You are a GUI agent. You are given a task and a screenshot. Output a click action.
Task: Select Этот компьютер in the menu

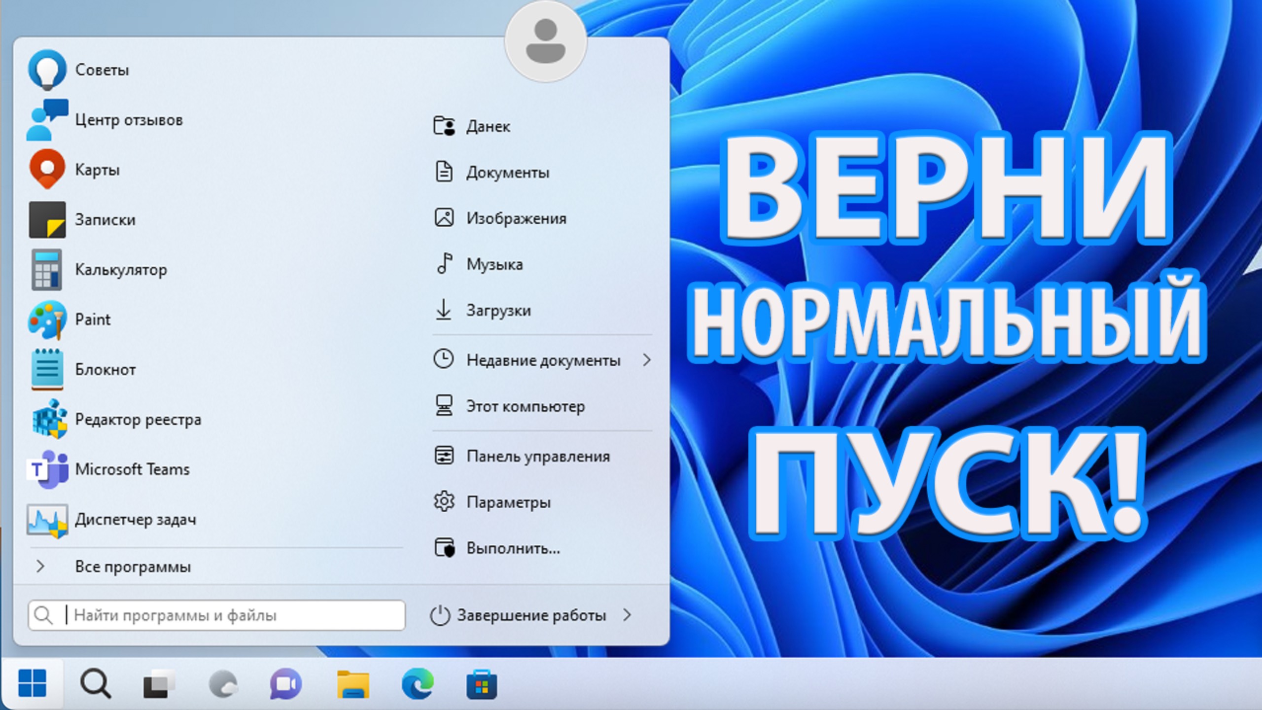[526, 406]
